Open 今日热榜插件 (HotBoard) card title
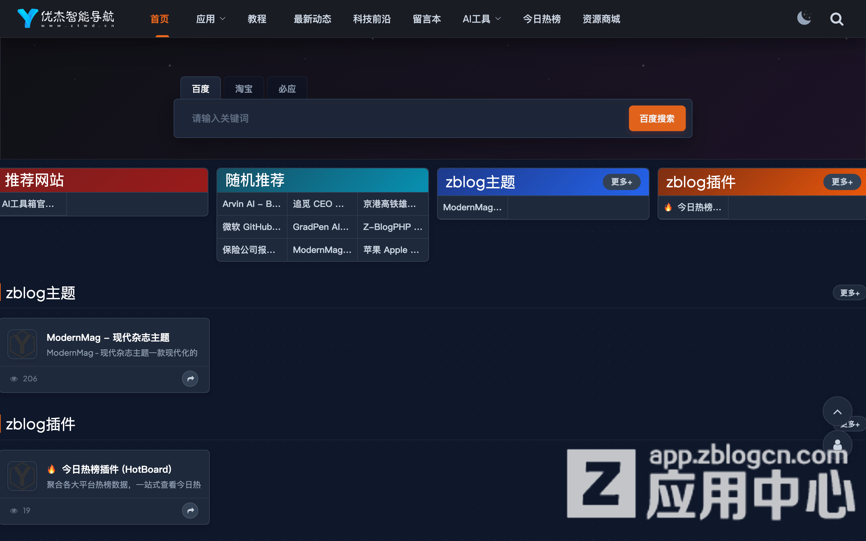The height and width of the screenshot is (541, 866). click(x=117, y=469)
